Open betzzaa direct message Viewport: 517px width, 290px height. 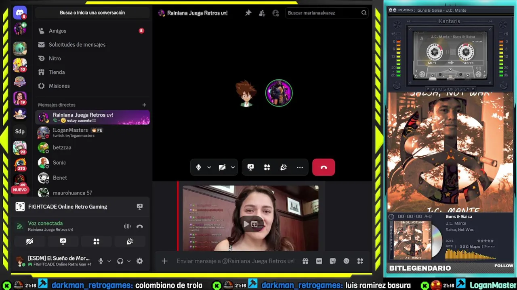(92, 147)
